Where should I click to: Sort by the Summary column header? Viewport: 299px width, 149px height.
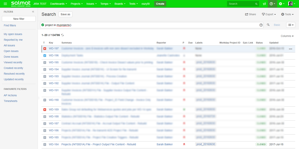pos(66,43)
